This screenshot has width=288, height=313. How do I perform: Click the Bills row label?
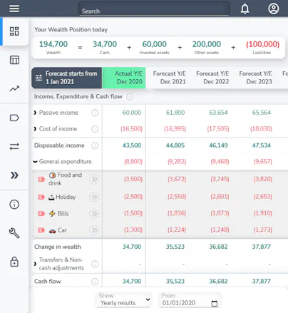pyautogui.click(x=58, y=214)
